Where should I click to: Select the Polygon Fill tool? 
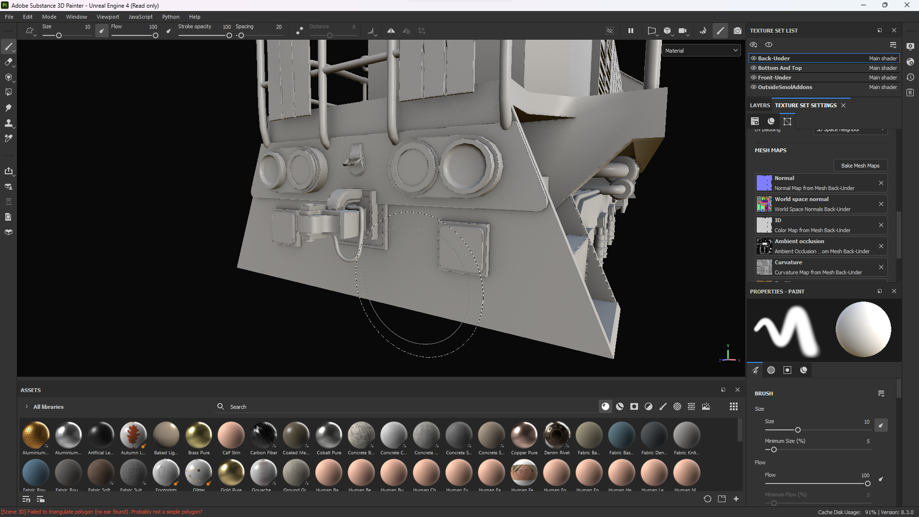tap(8, 92)
